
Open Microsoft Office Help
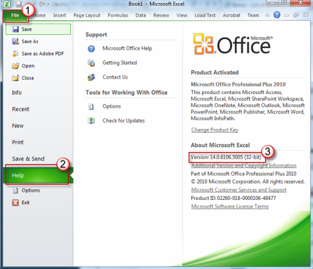(x=127, y=49)
